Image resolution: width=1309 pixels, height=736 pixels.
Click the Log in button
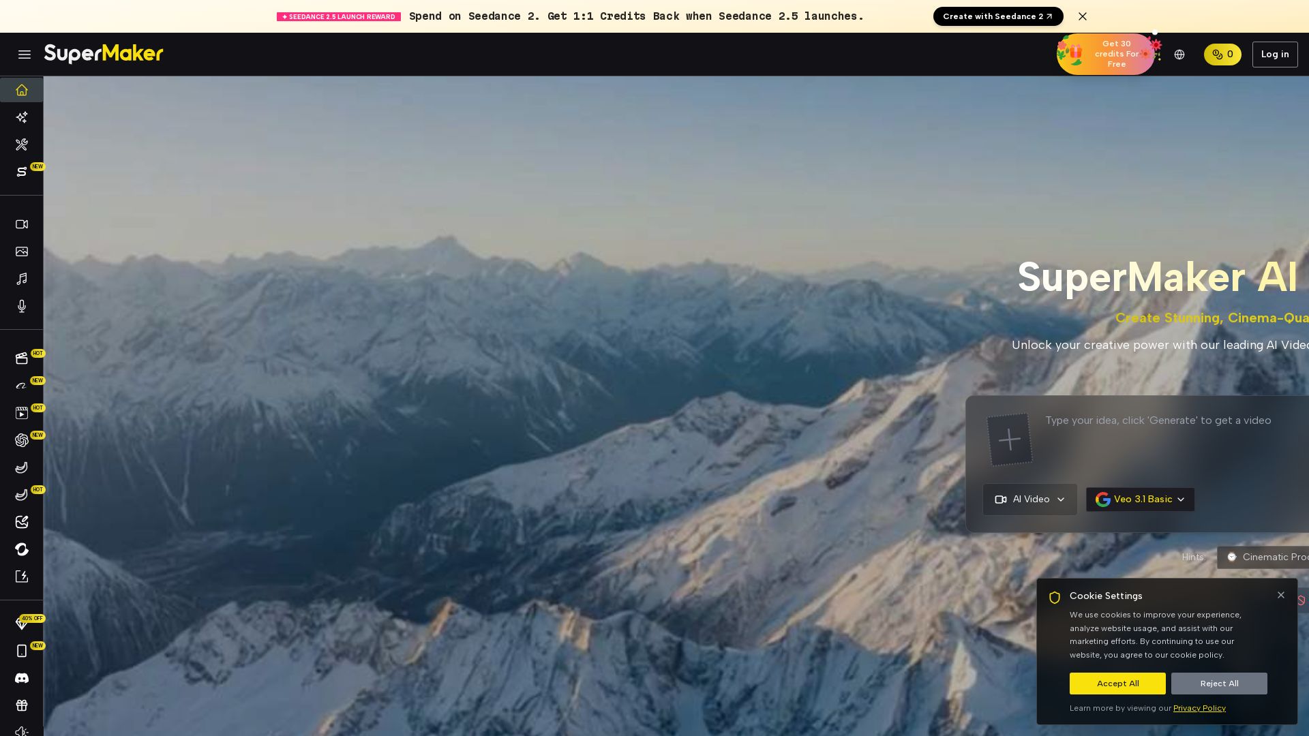pos(1275,55)
